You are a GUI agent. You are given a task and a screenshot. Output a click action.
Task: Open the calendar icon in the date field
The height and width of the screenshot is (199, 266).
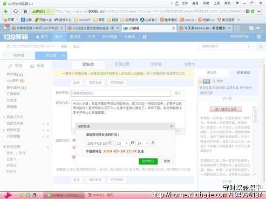click(110, 143)
